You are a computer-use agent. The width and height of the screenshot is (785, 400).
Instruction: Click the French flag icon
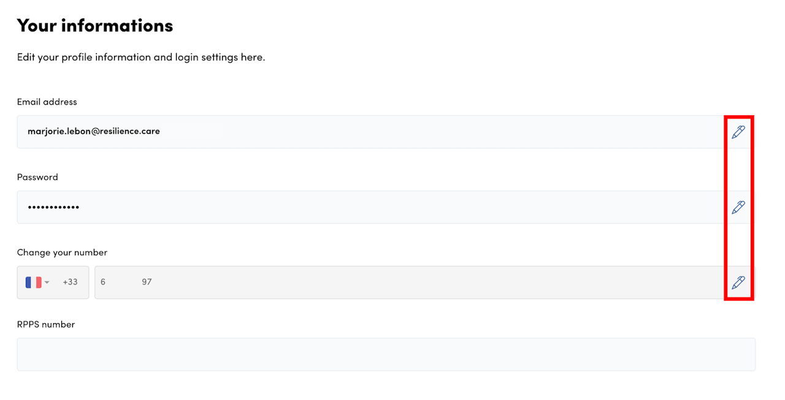pos(33,282)
